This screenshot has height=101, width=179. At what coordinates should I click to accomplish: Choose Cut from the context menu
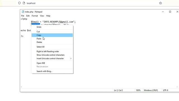coord(52,32)
